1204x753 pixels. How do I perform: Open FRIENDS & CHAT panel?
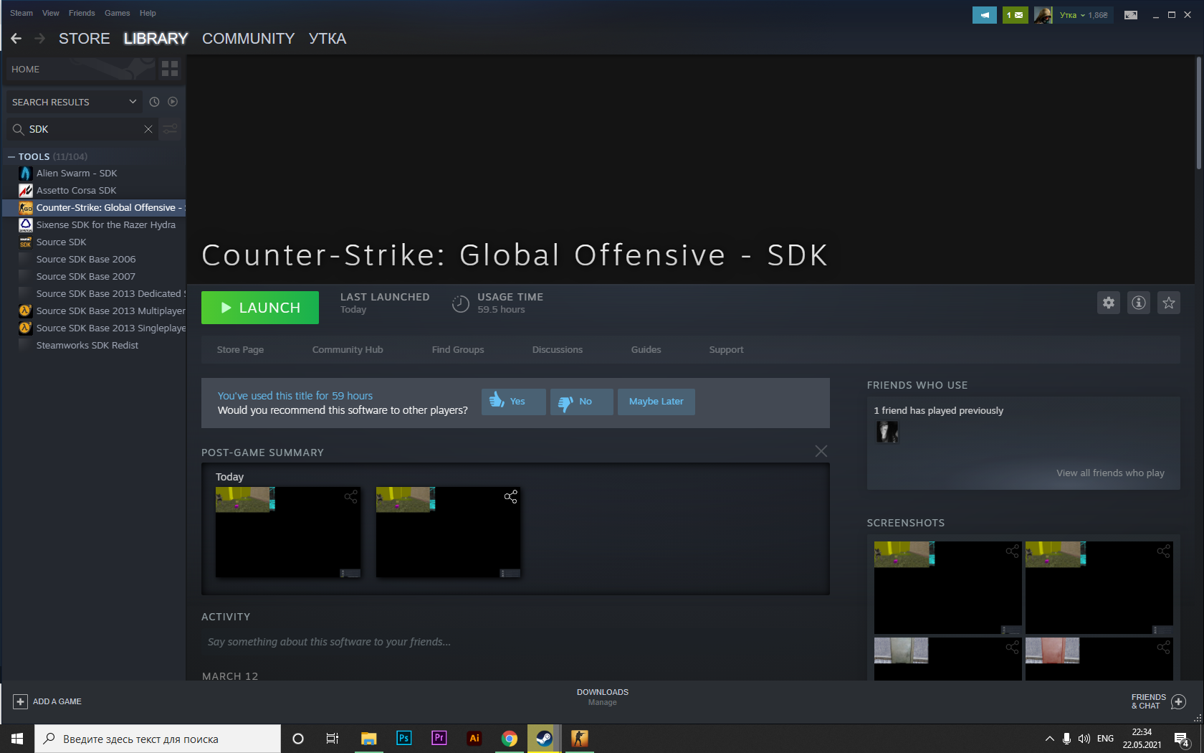click(x=1158, y=701)
